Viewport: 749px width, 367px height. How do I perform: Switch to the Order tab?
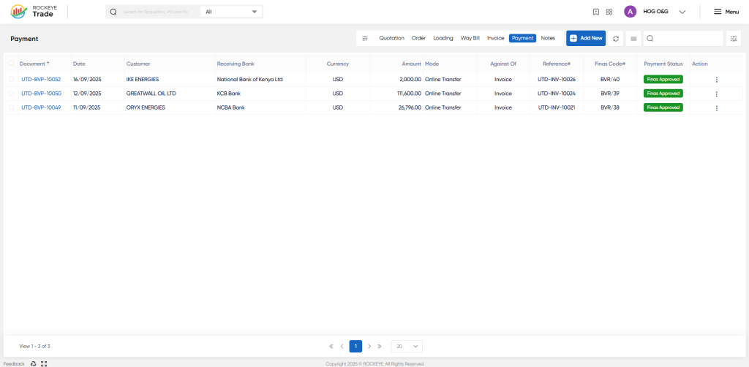point(418,38)
